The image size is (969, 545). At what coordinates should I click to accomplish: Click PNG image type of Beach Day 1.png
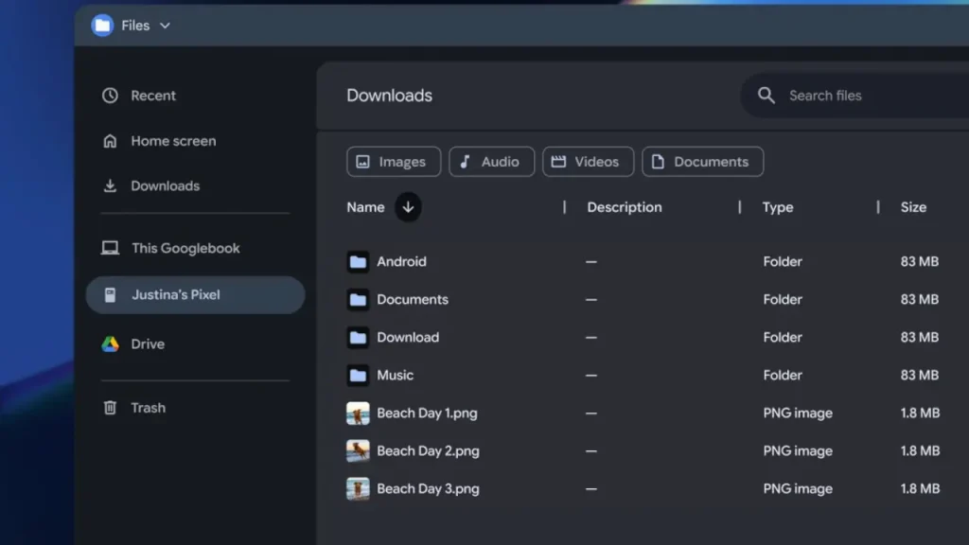tap(798, 413)
